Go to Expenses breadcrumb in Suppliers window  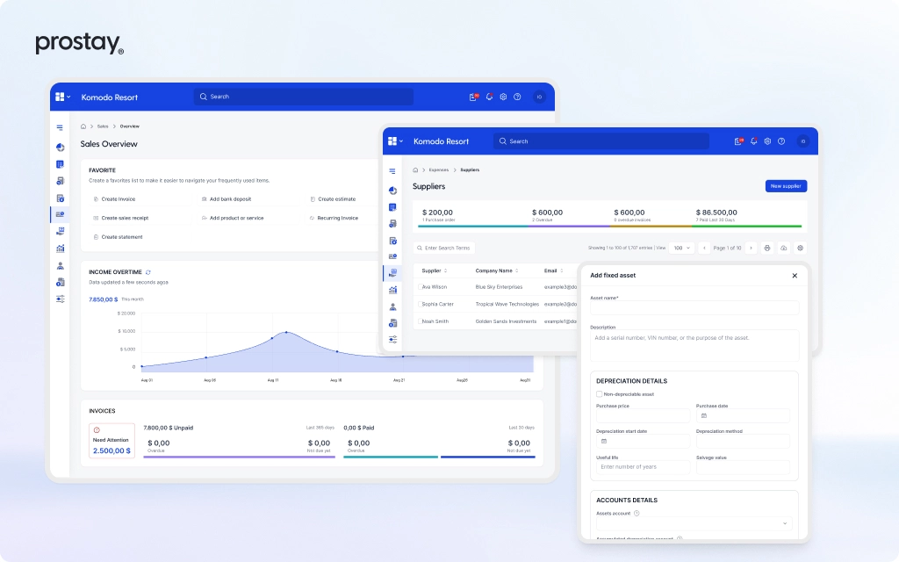(x=438, y=169)
